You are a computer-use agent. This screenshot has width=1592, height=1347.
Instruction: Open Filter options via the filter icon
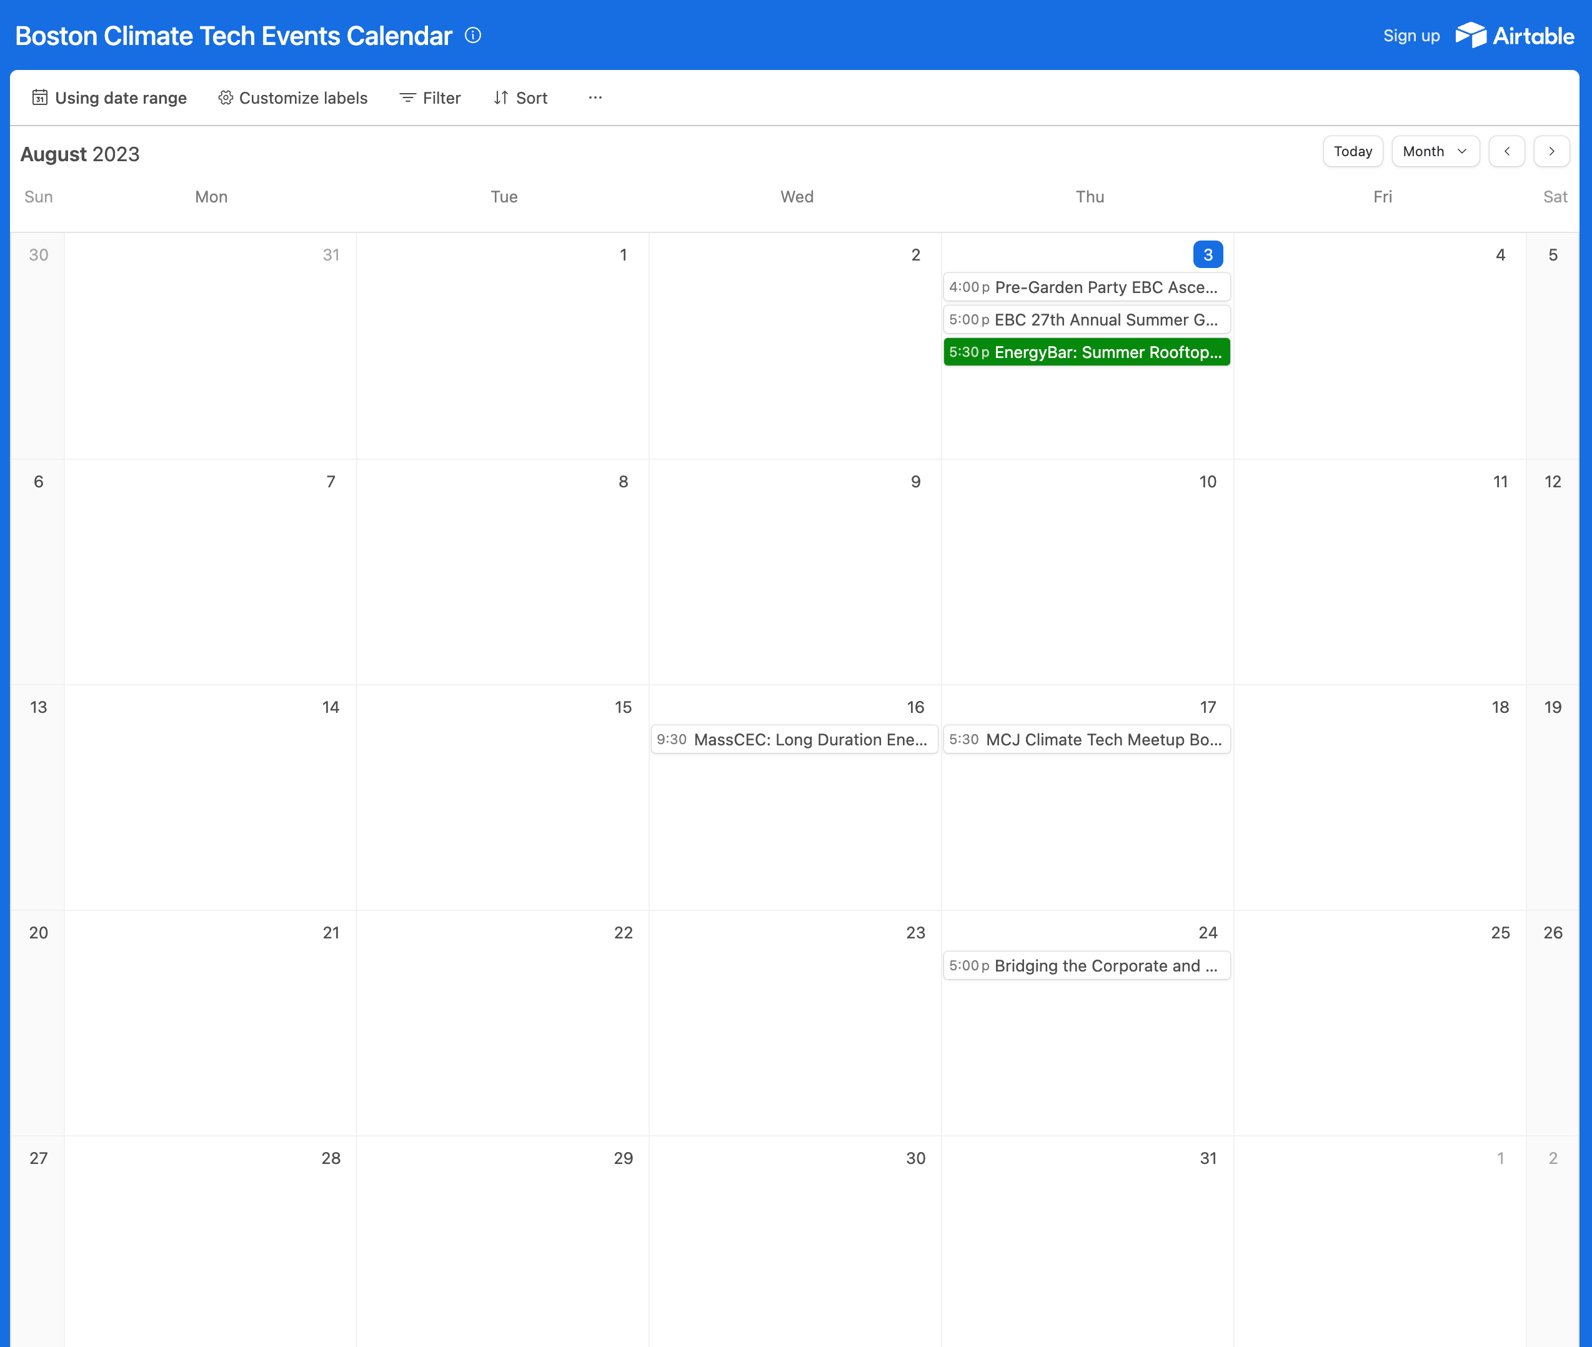pyautogui.click(x=408, y=97)
